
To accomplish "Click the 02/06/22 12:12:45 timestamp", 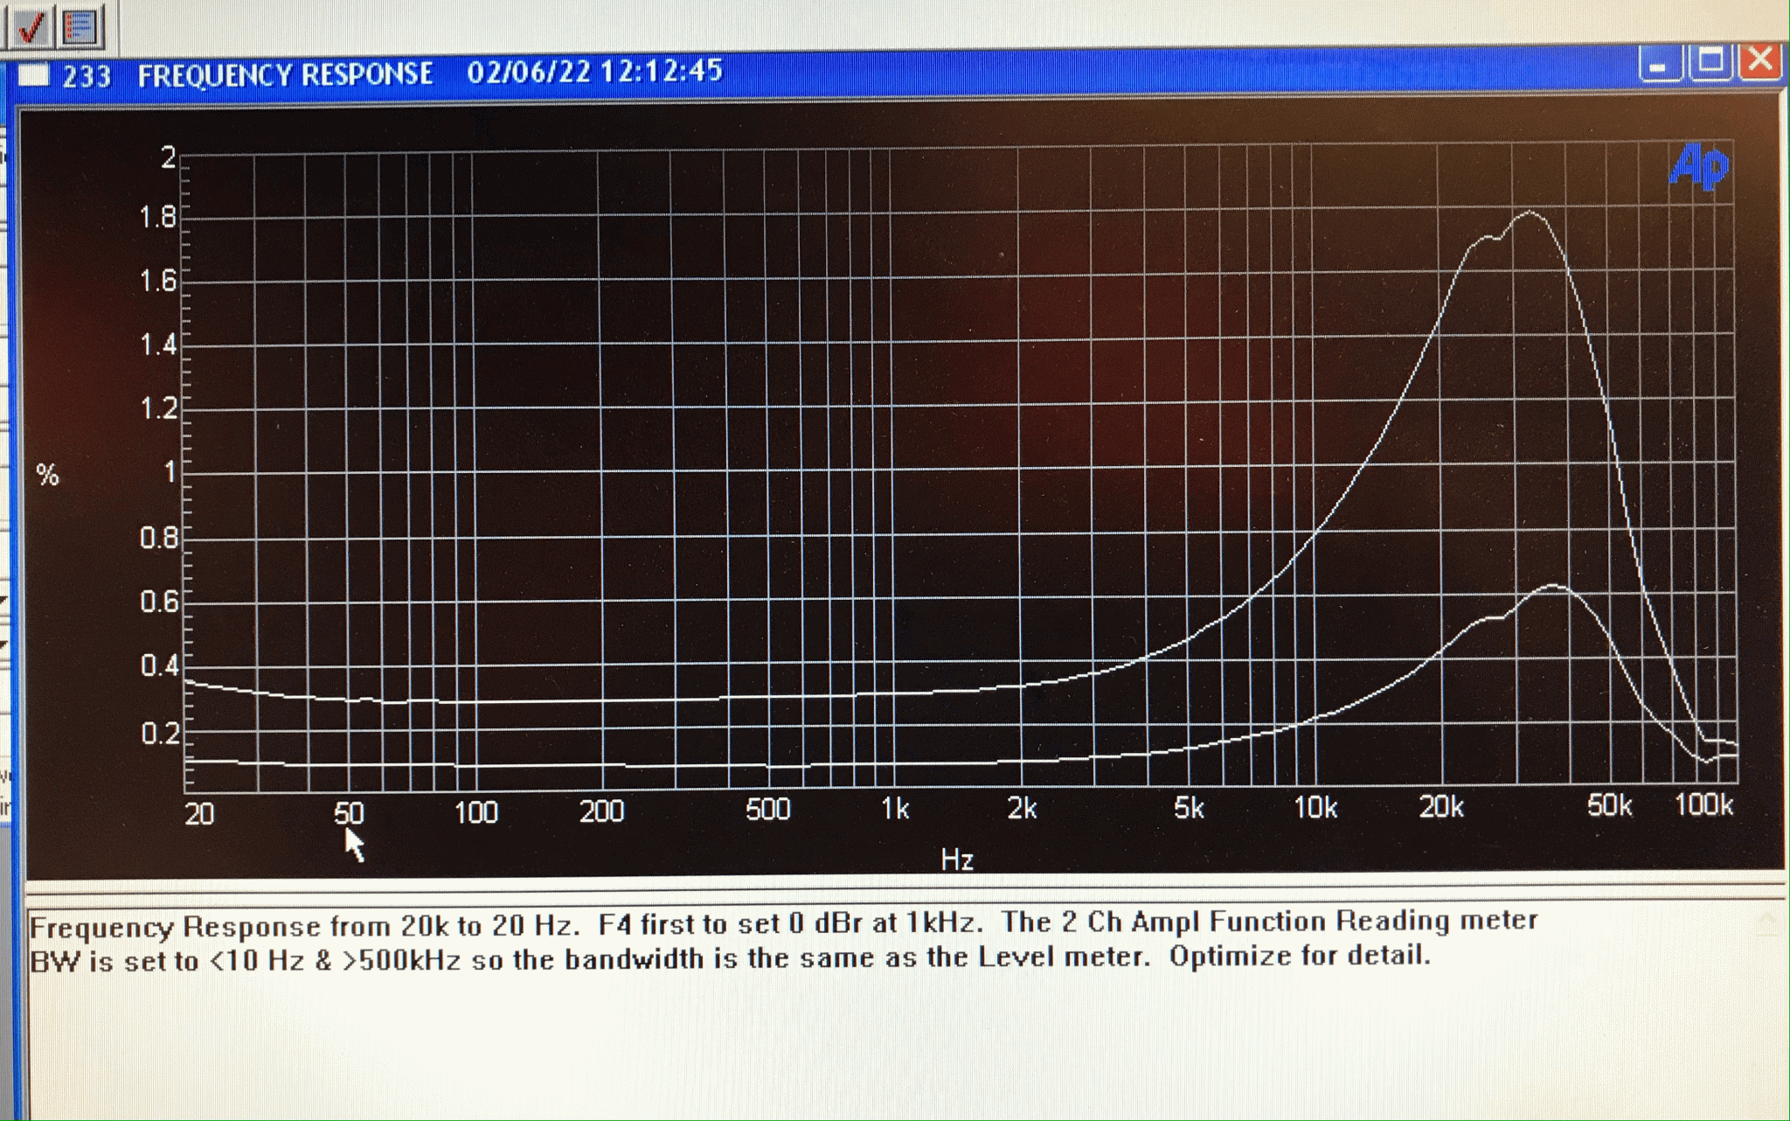I will point(594,71).
